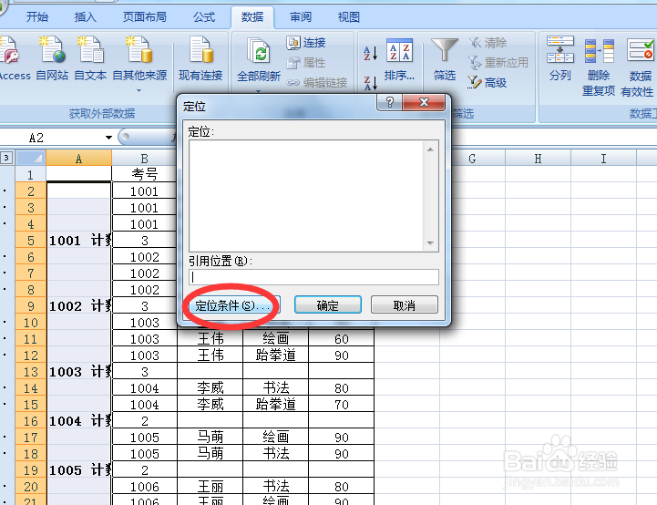Click Text to Columns (分列)

[560, 58]
